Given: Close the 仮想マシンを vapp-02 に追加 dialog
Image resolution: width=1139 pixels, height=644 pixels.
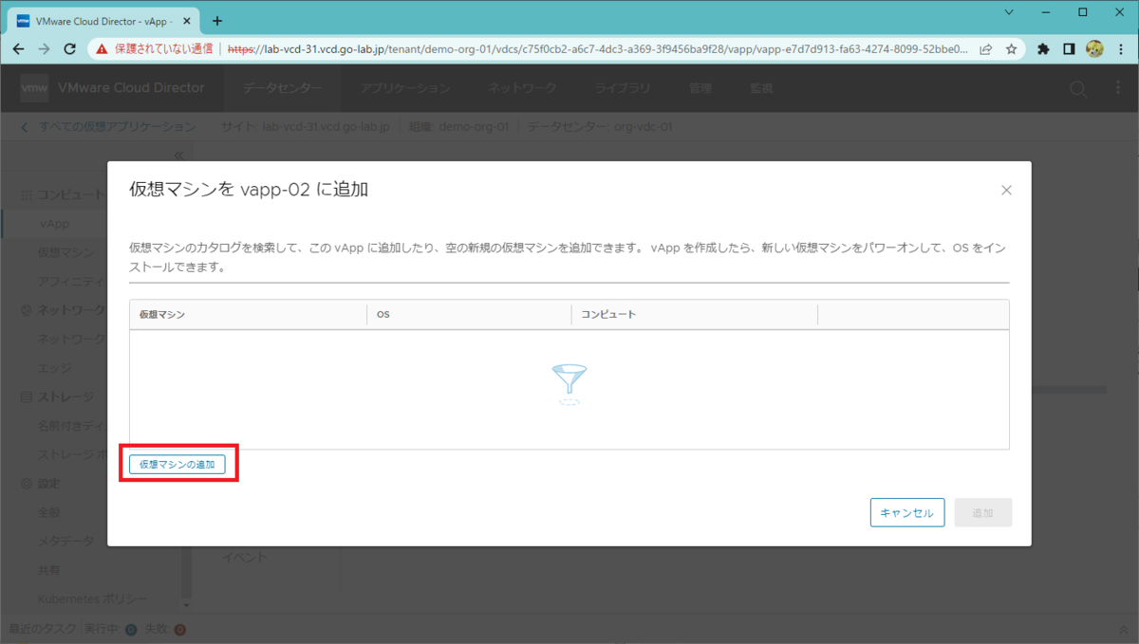Looking at the screenshot, I should coord(1006,190).
